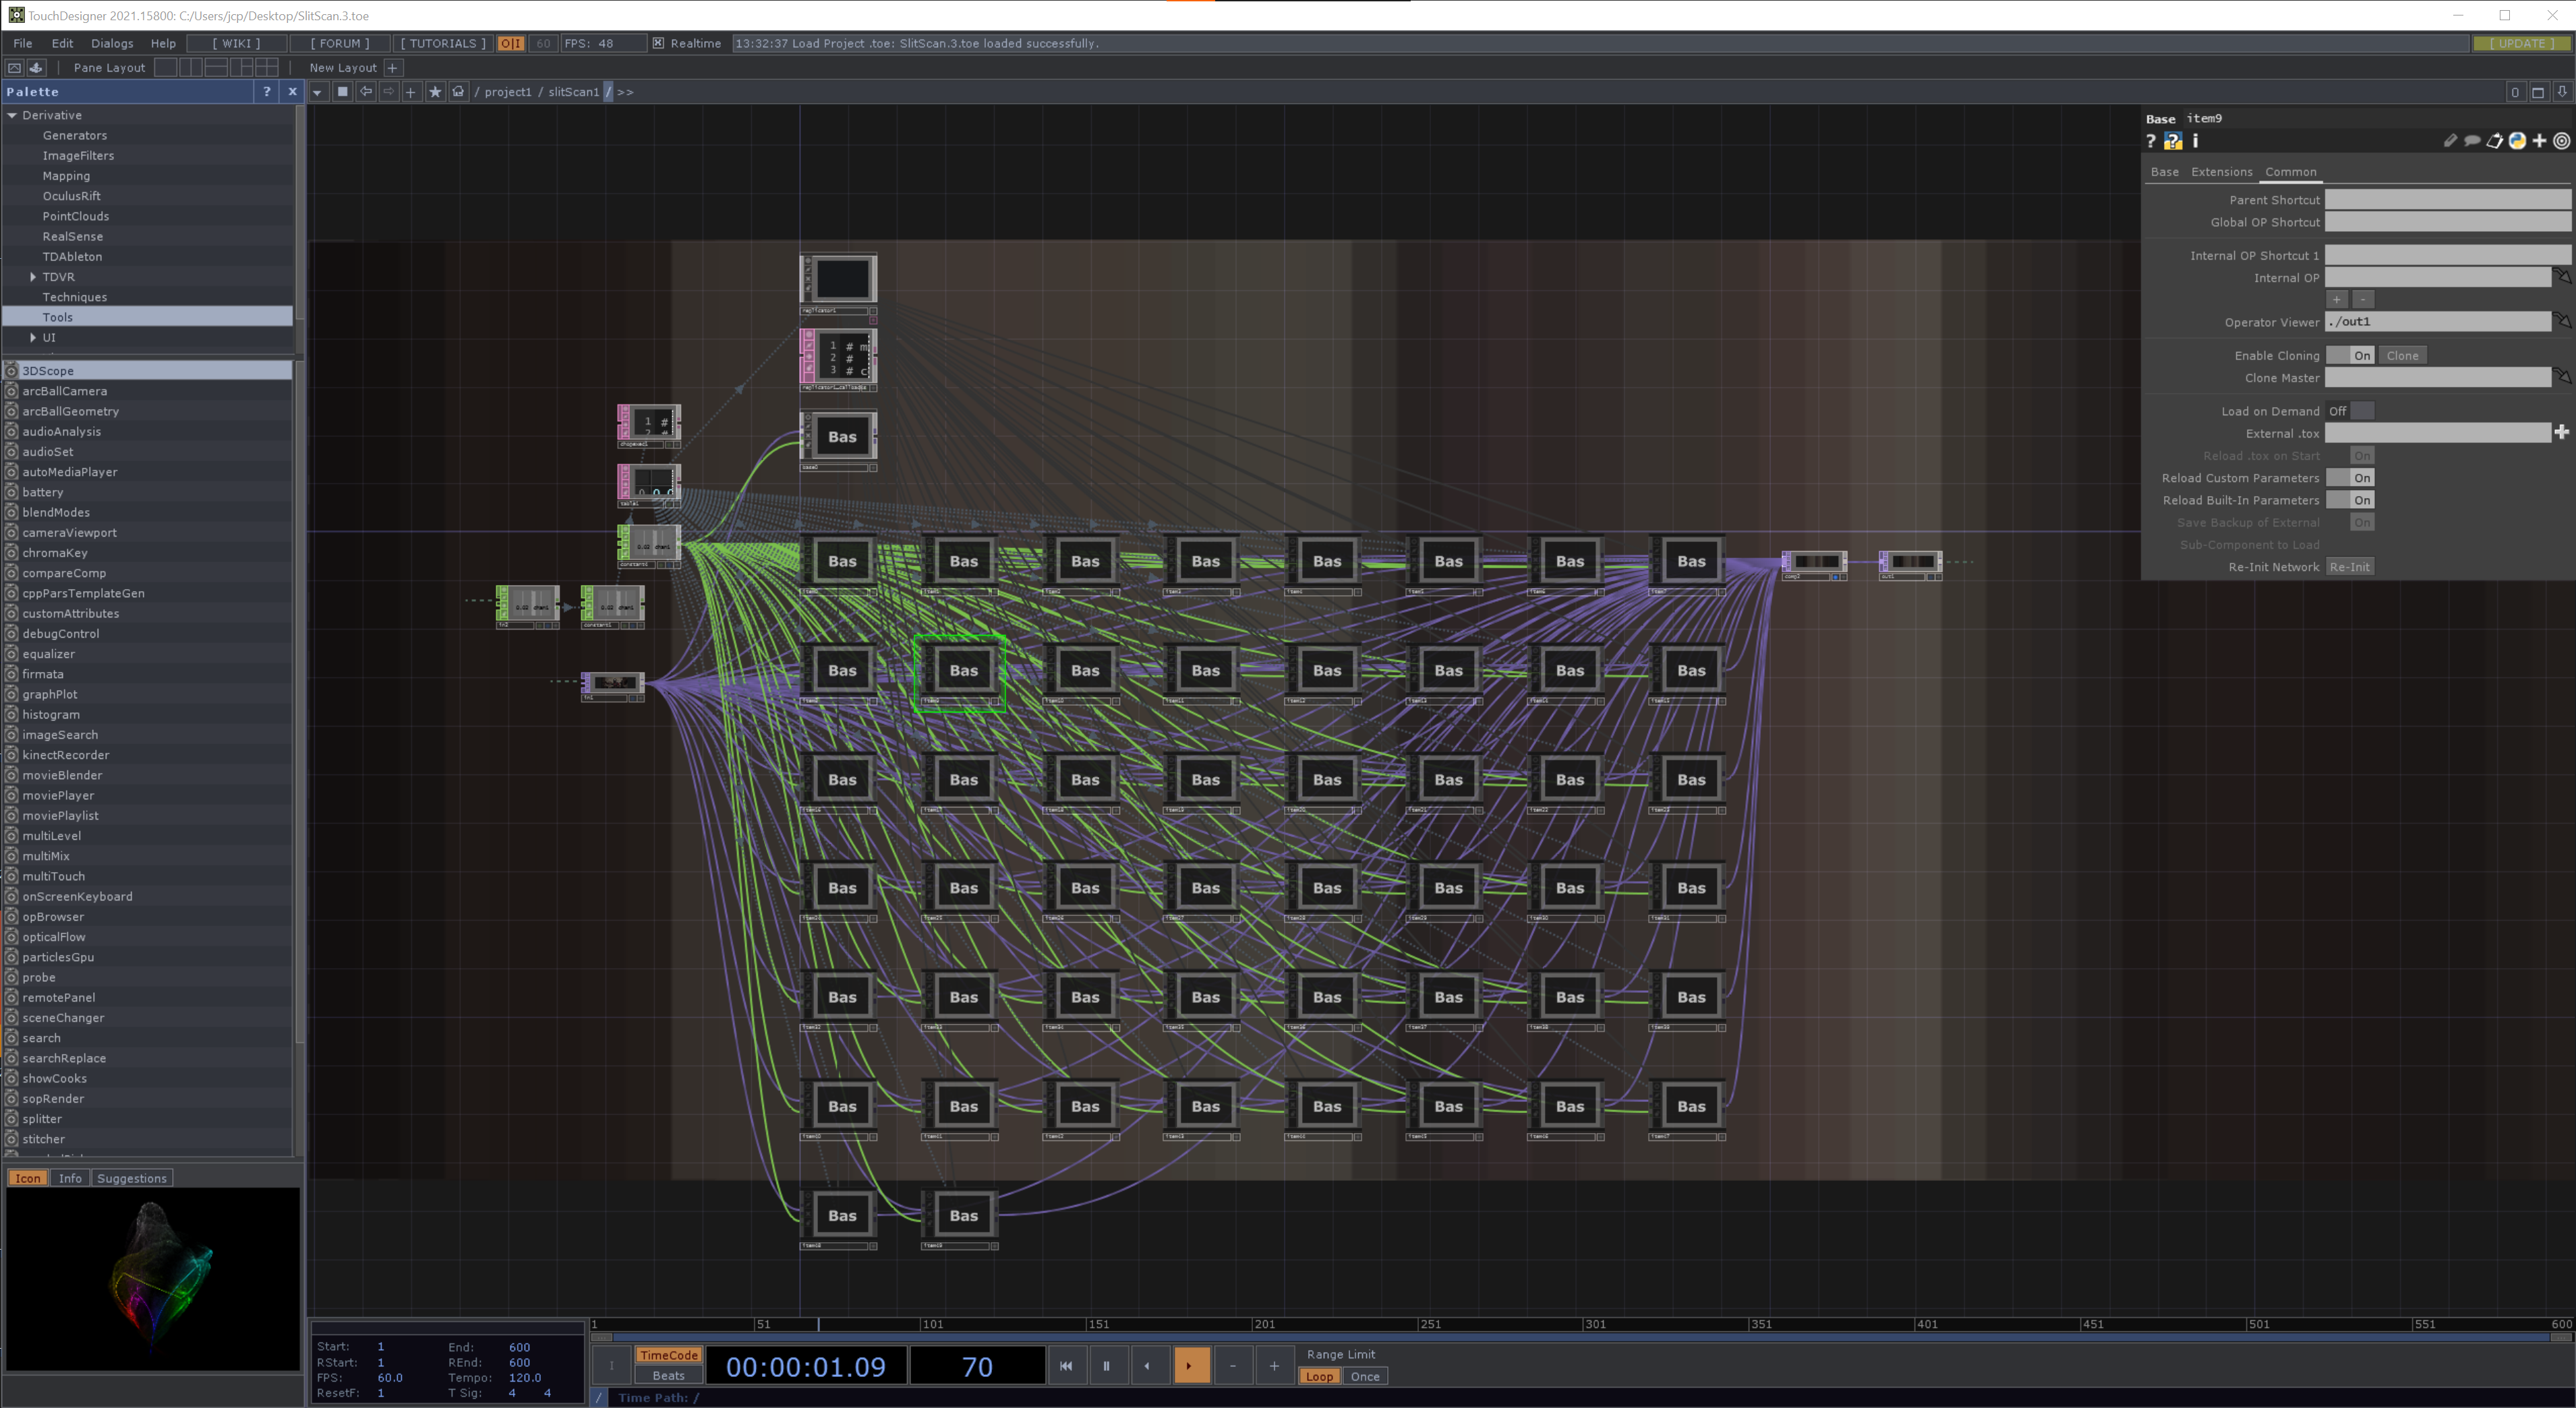Toggle the Realtime checkbox
Image resolution: width=2576 pixels, height=1408 pixels.
[x=658, y=43]
